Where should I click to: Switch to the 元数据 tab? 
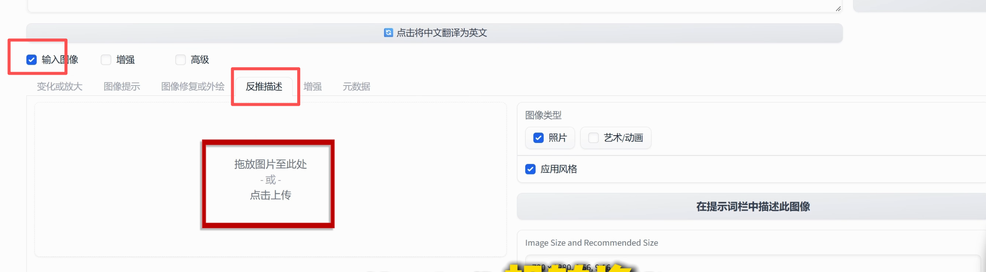point(357,86)
